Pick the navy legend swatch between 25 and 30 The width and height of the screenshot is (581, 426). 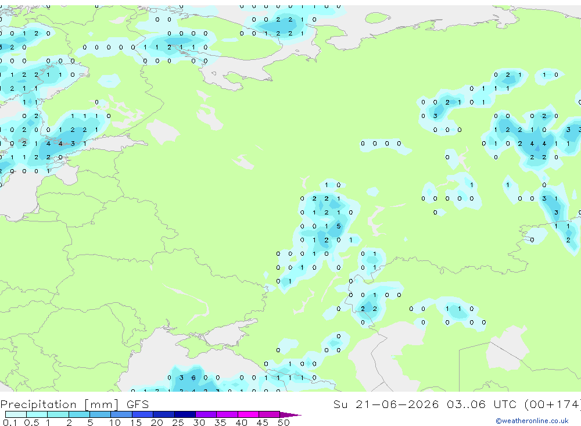[x=185, y=414]
